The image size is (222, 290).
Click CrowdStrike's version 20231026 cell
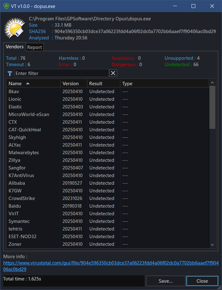(x=72, y=198)
